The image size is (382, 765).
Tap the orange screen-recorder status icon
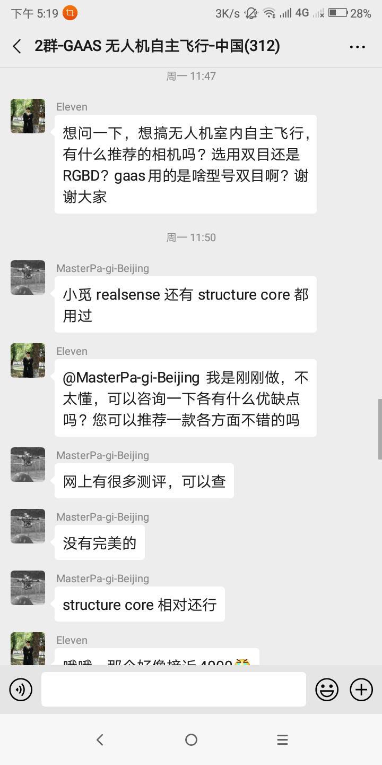70,13
